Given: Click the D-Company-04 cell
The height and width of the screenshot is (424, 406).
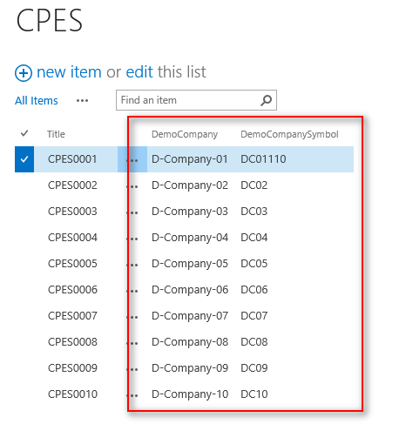Looking at the screenshot, I should 190,238.
